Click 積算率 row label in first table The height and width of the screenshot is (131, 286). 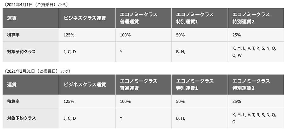pos(31,35)
